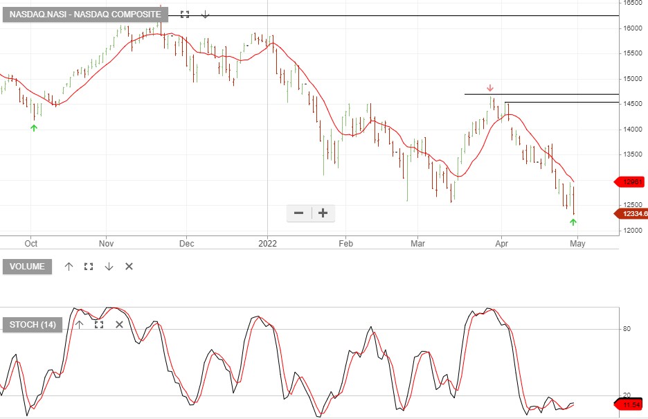Click the green buy arrow near October low
Viewport: 648px width, 419px height.
pos(34,128)
